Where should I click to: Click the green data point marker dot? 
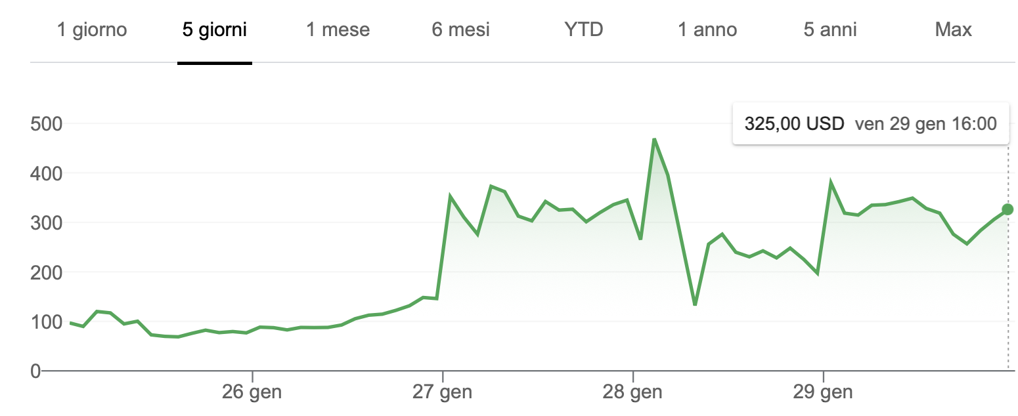coord(1007,209)
